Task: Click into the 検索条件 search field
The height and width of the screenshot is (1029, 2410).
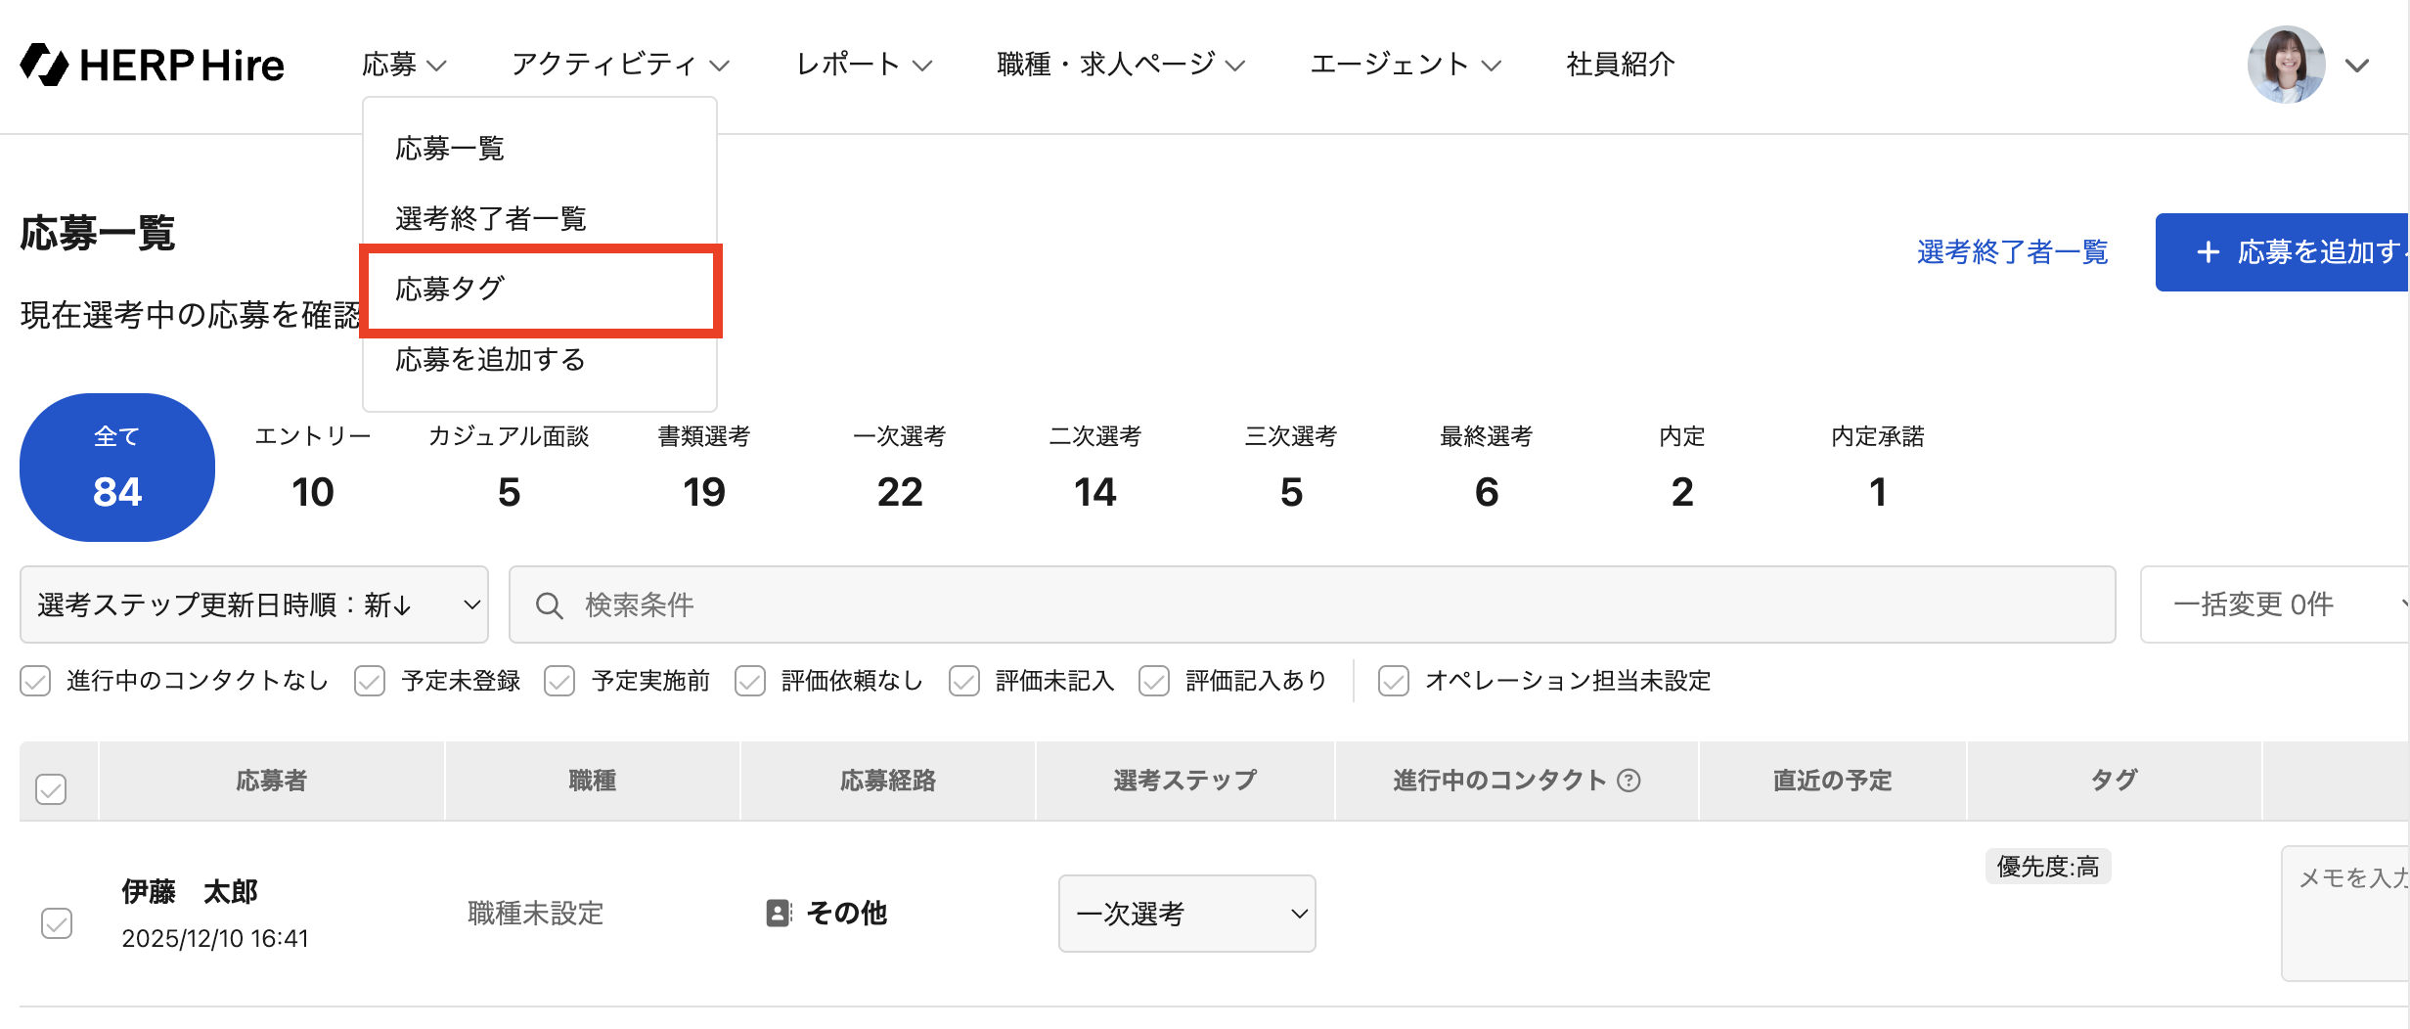Action: pyautogui.click(x=1313, y=604)
